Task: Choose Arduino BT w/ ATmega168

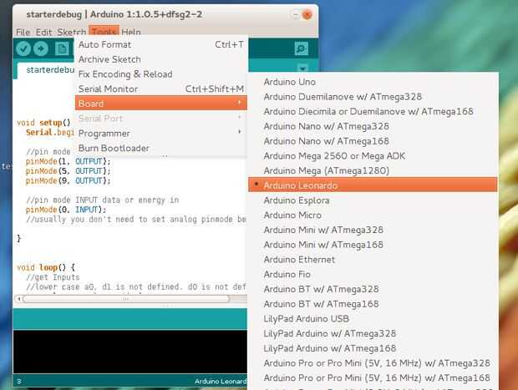Action: point(373,304)
